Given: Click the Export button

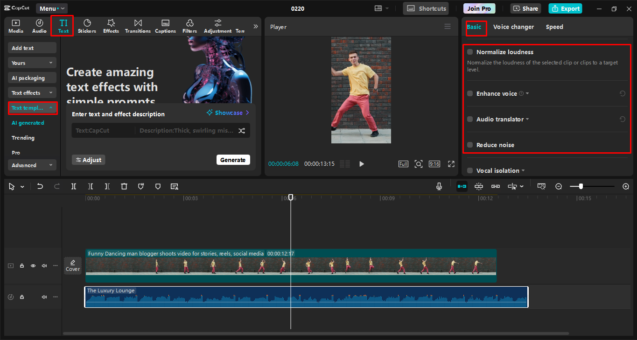Looking at the screenshot, I should 565,8.
